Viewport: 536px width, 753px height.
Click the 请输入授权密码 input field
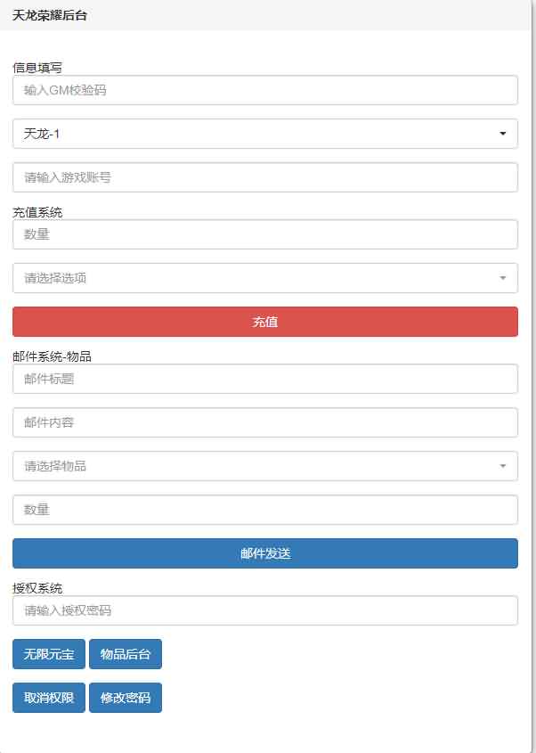(x=264, y=610)
